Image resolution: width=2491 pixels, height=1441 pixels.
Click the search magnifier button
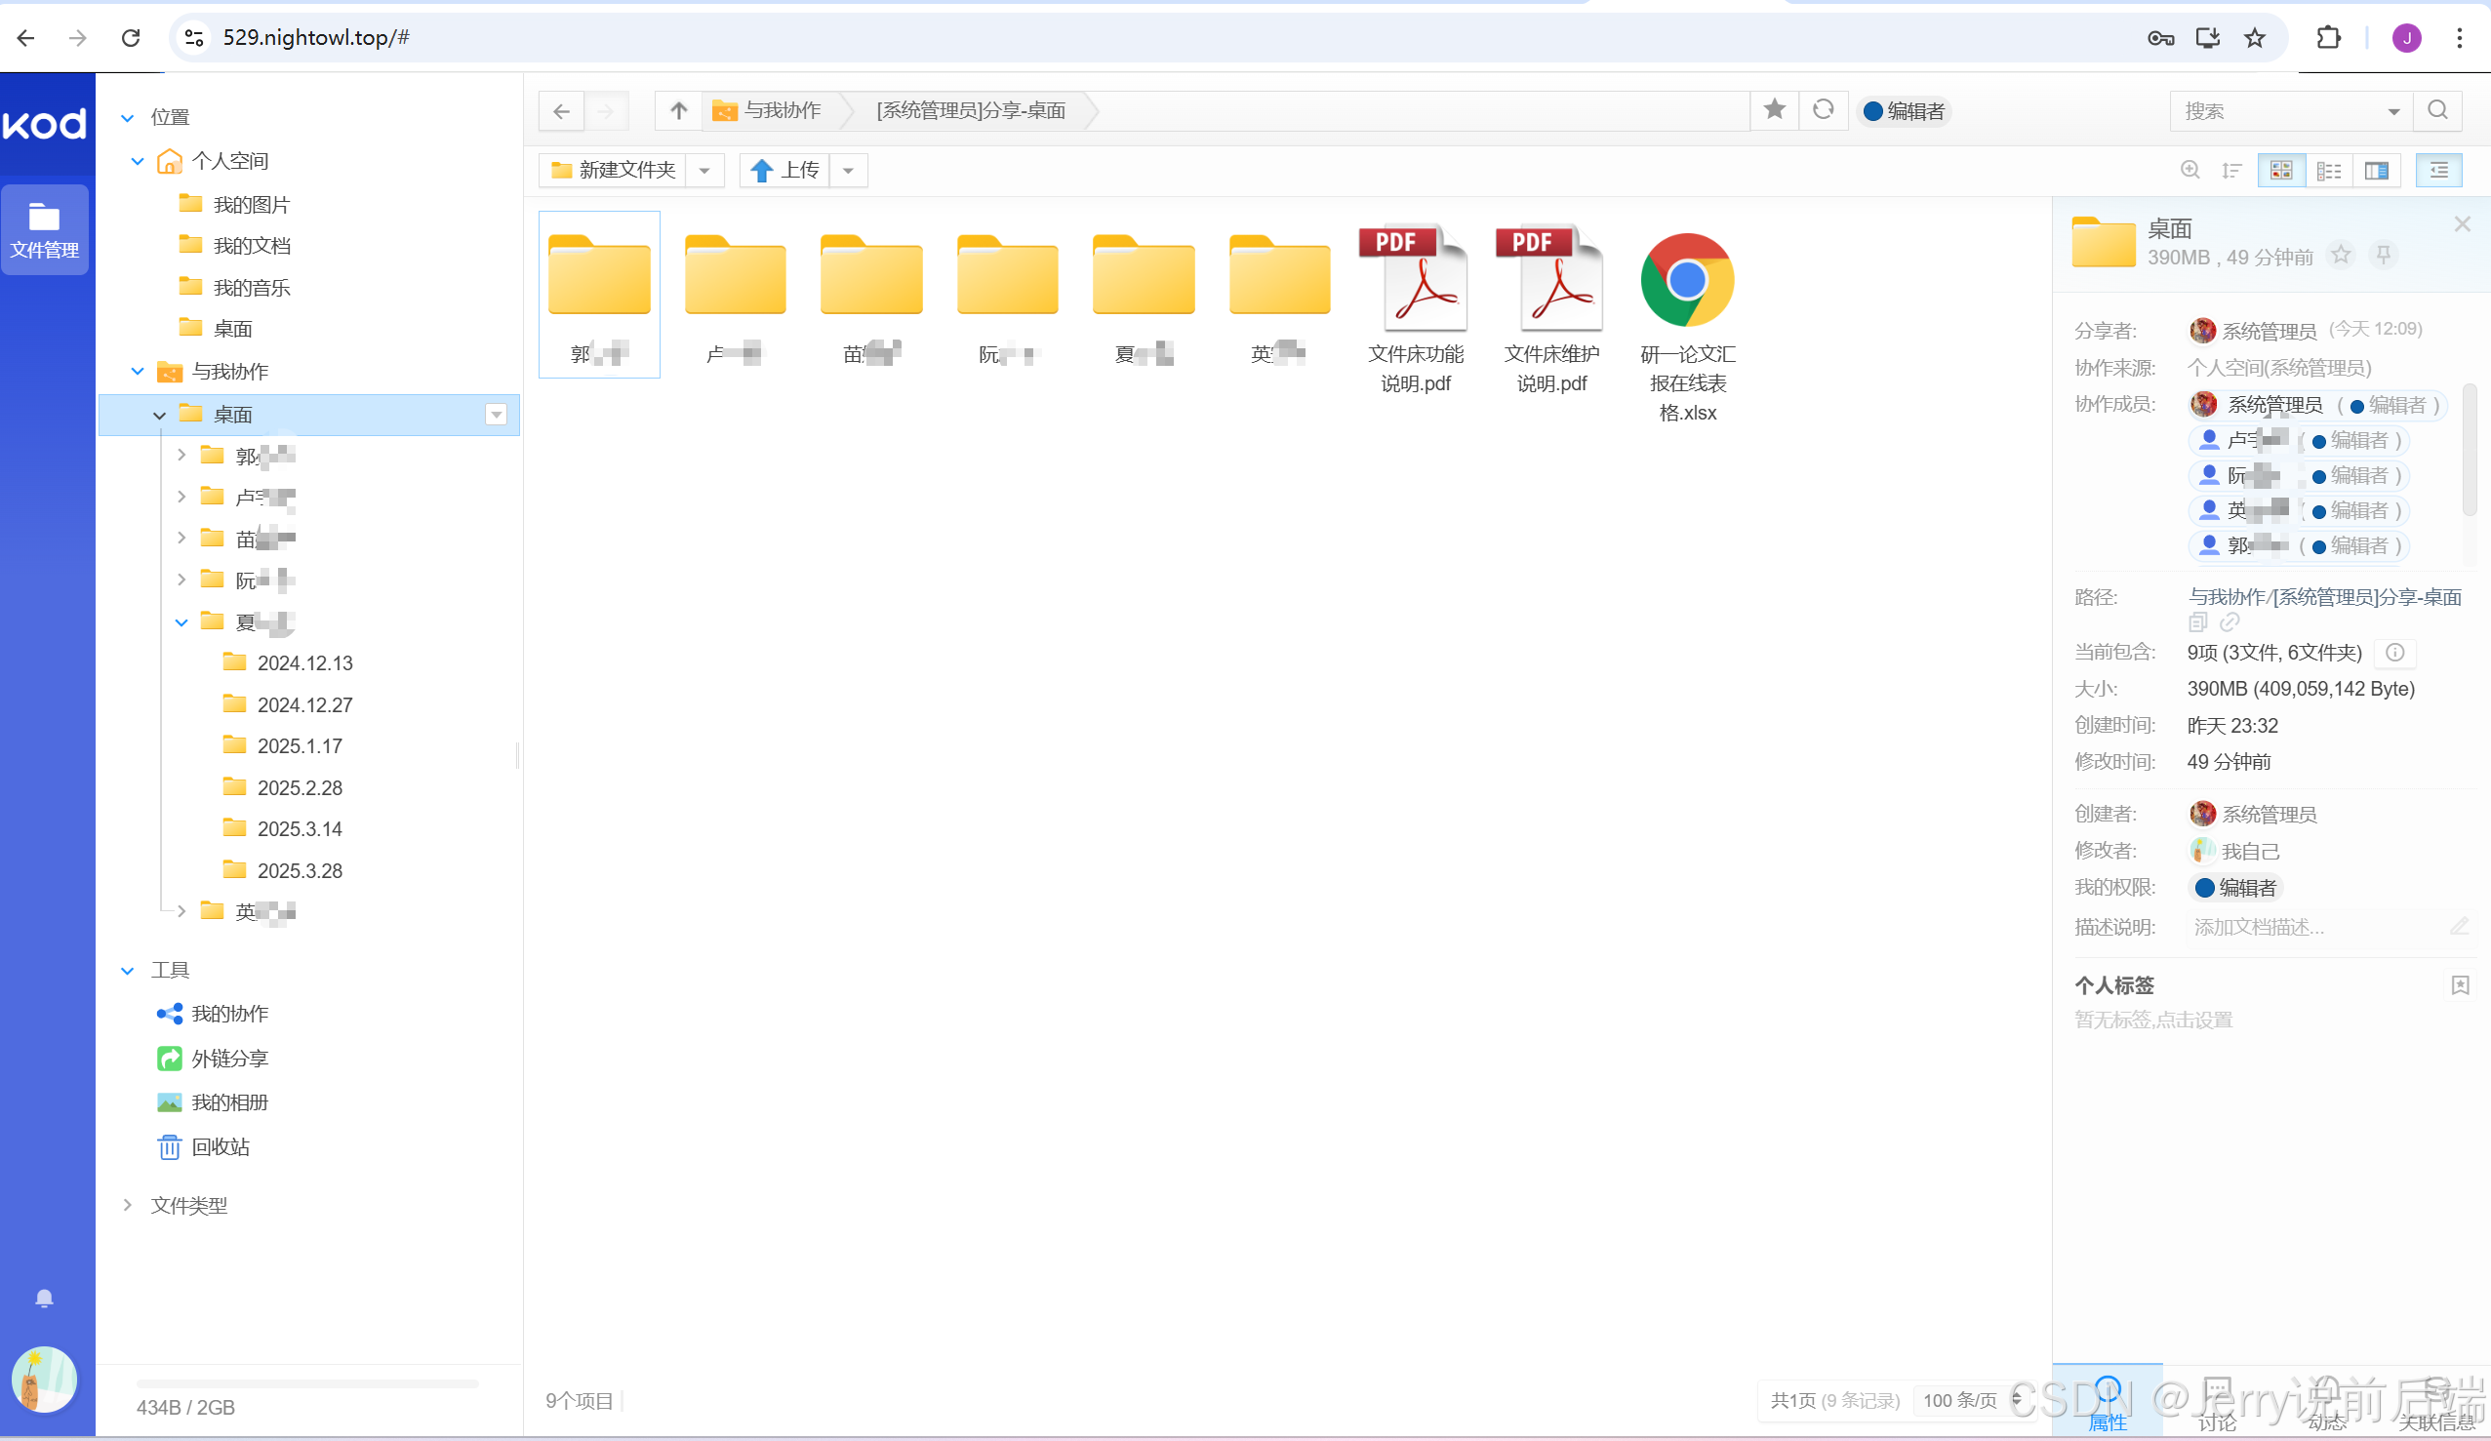click(2436, 110)
